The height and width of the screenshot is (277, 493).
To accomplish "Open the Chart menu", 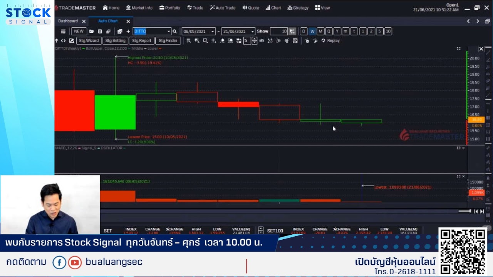I will (x=273, y=8).
